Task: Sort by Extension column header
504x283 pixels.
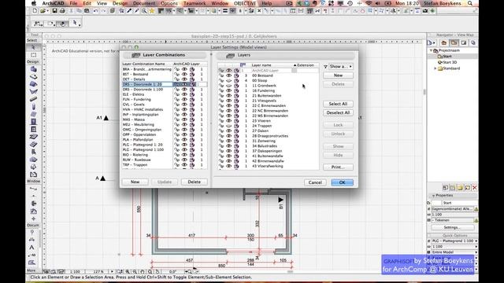Action: pyautogui.click(x=306, y=65)
